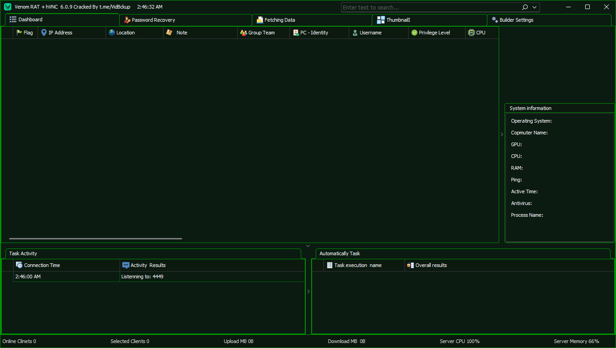Collapse the bottom task panels with down chevron

coord(308,246)
